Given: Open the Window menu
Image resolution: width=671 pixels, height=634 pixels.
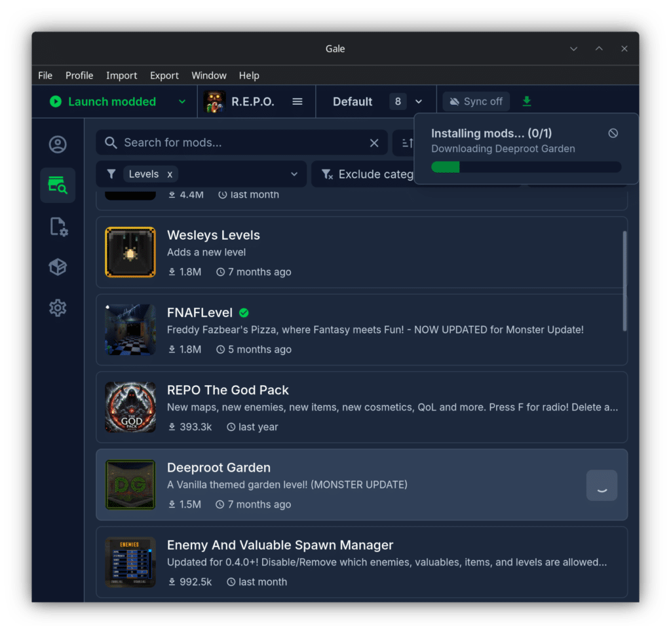Looking at the screenshot, I should [209, 76].
